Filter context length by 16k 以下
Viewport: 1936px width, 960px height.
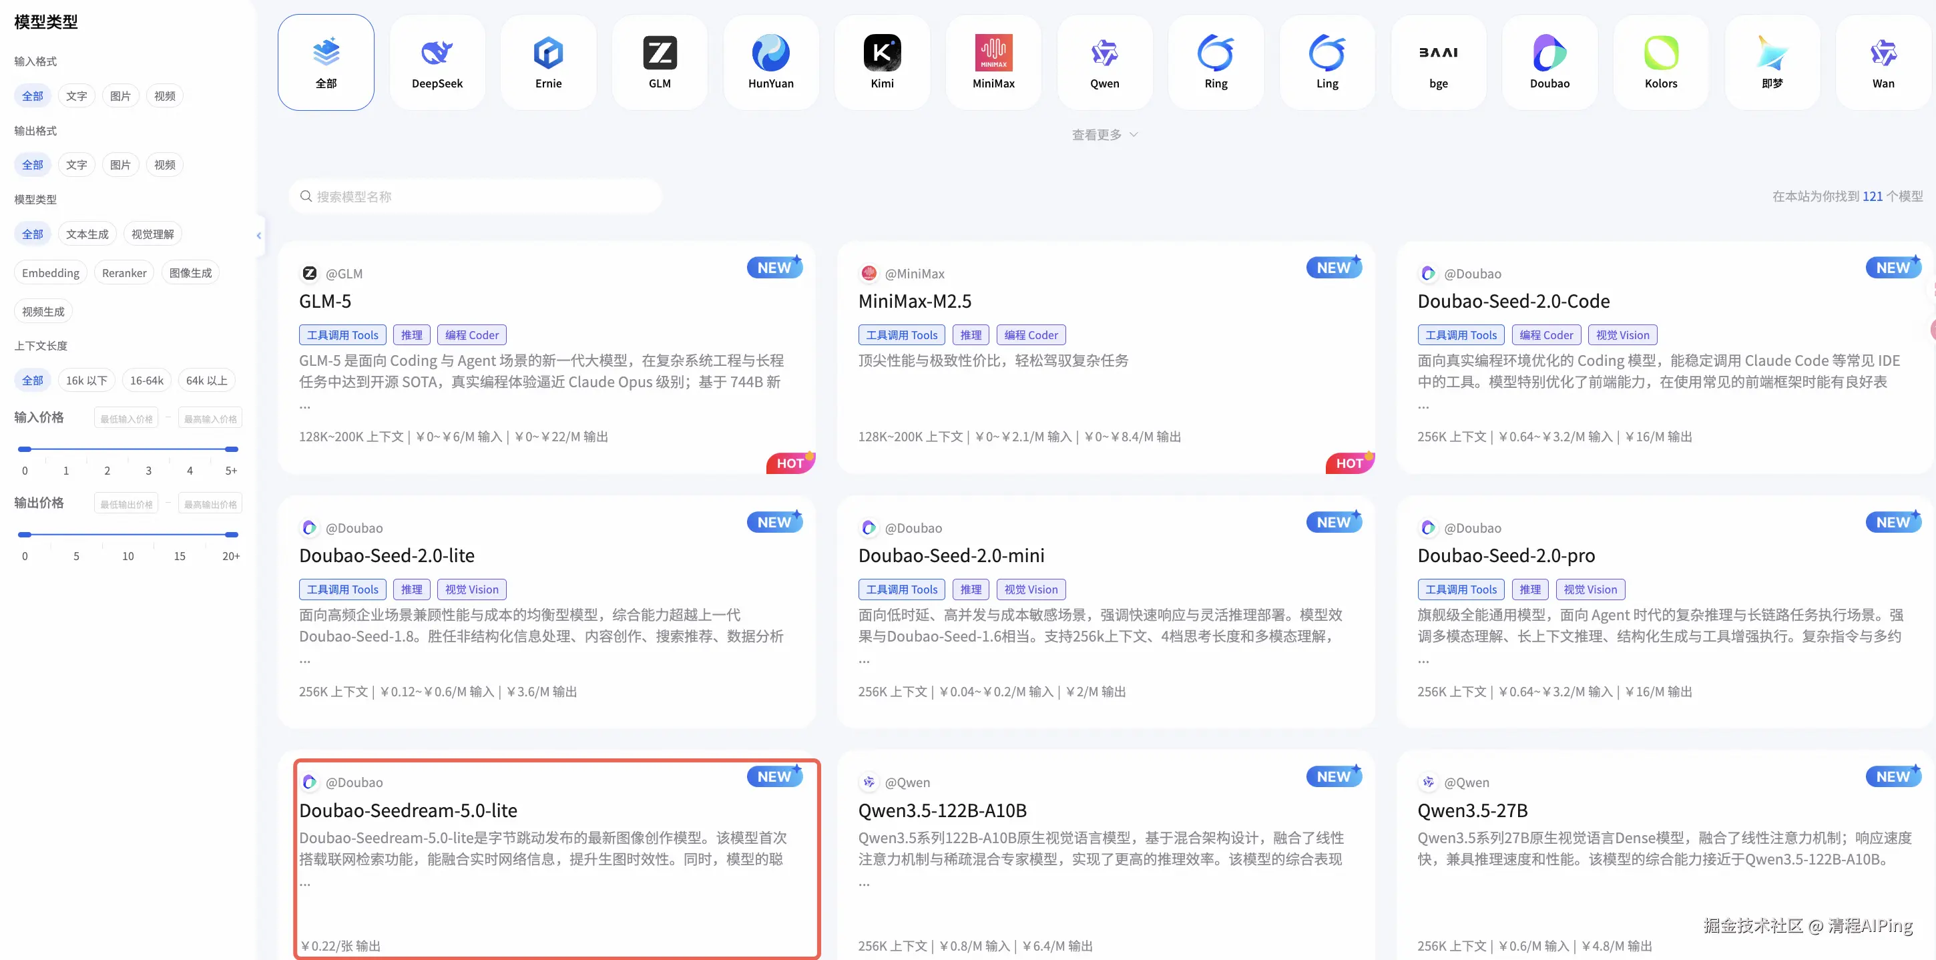(x=86, y=381)
